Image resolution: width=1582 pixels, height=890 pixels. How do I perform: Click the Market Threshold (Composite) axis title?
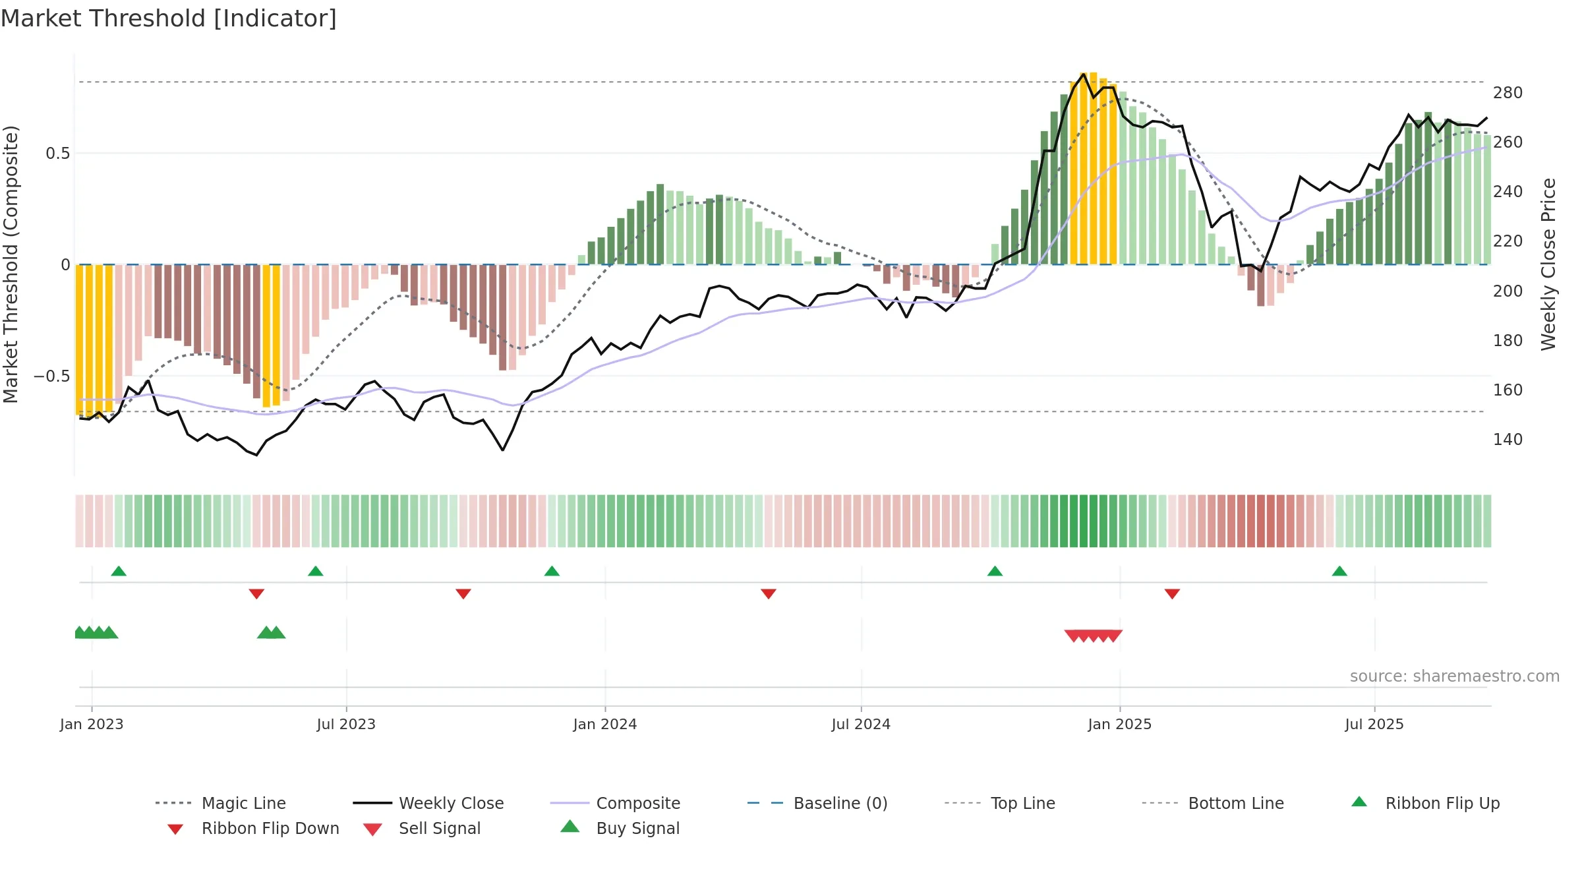[x=11, y=264]
